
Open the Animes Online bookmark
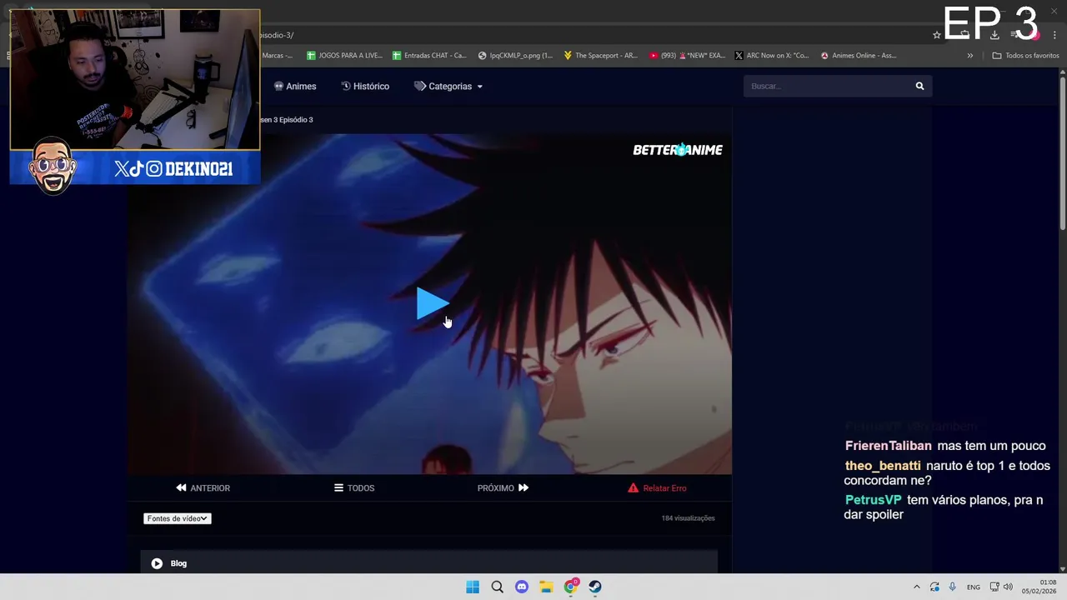coord(859,56)
